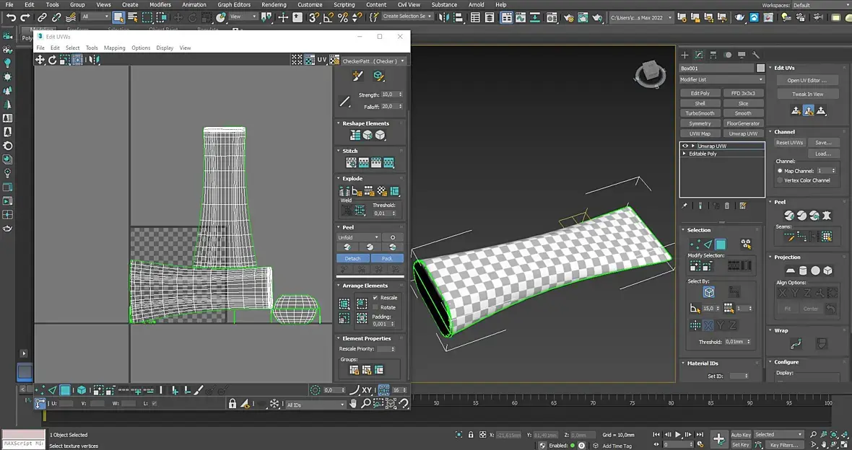This screenshot has width=852, height=450.
Task: Open the Modifier List dropdown
Action: click(722, 79)
